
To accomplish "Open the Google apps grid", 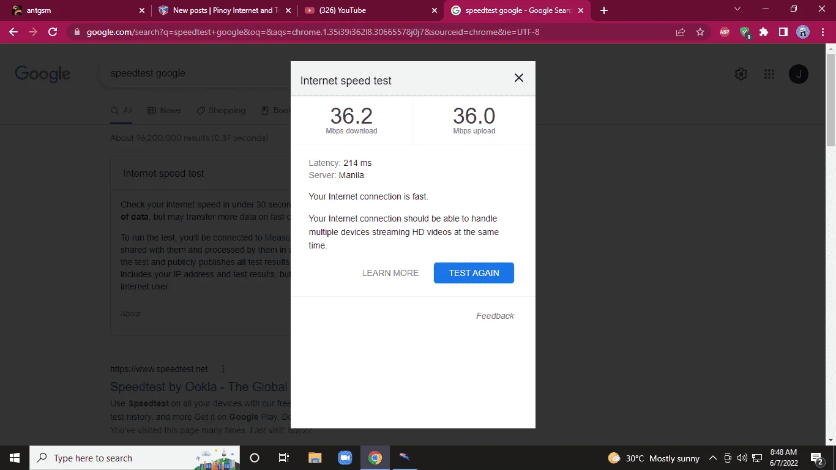I will [x=769, y=74].
